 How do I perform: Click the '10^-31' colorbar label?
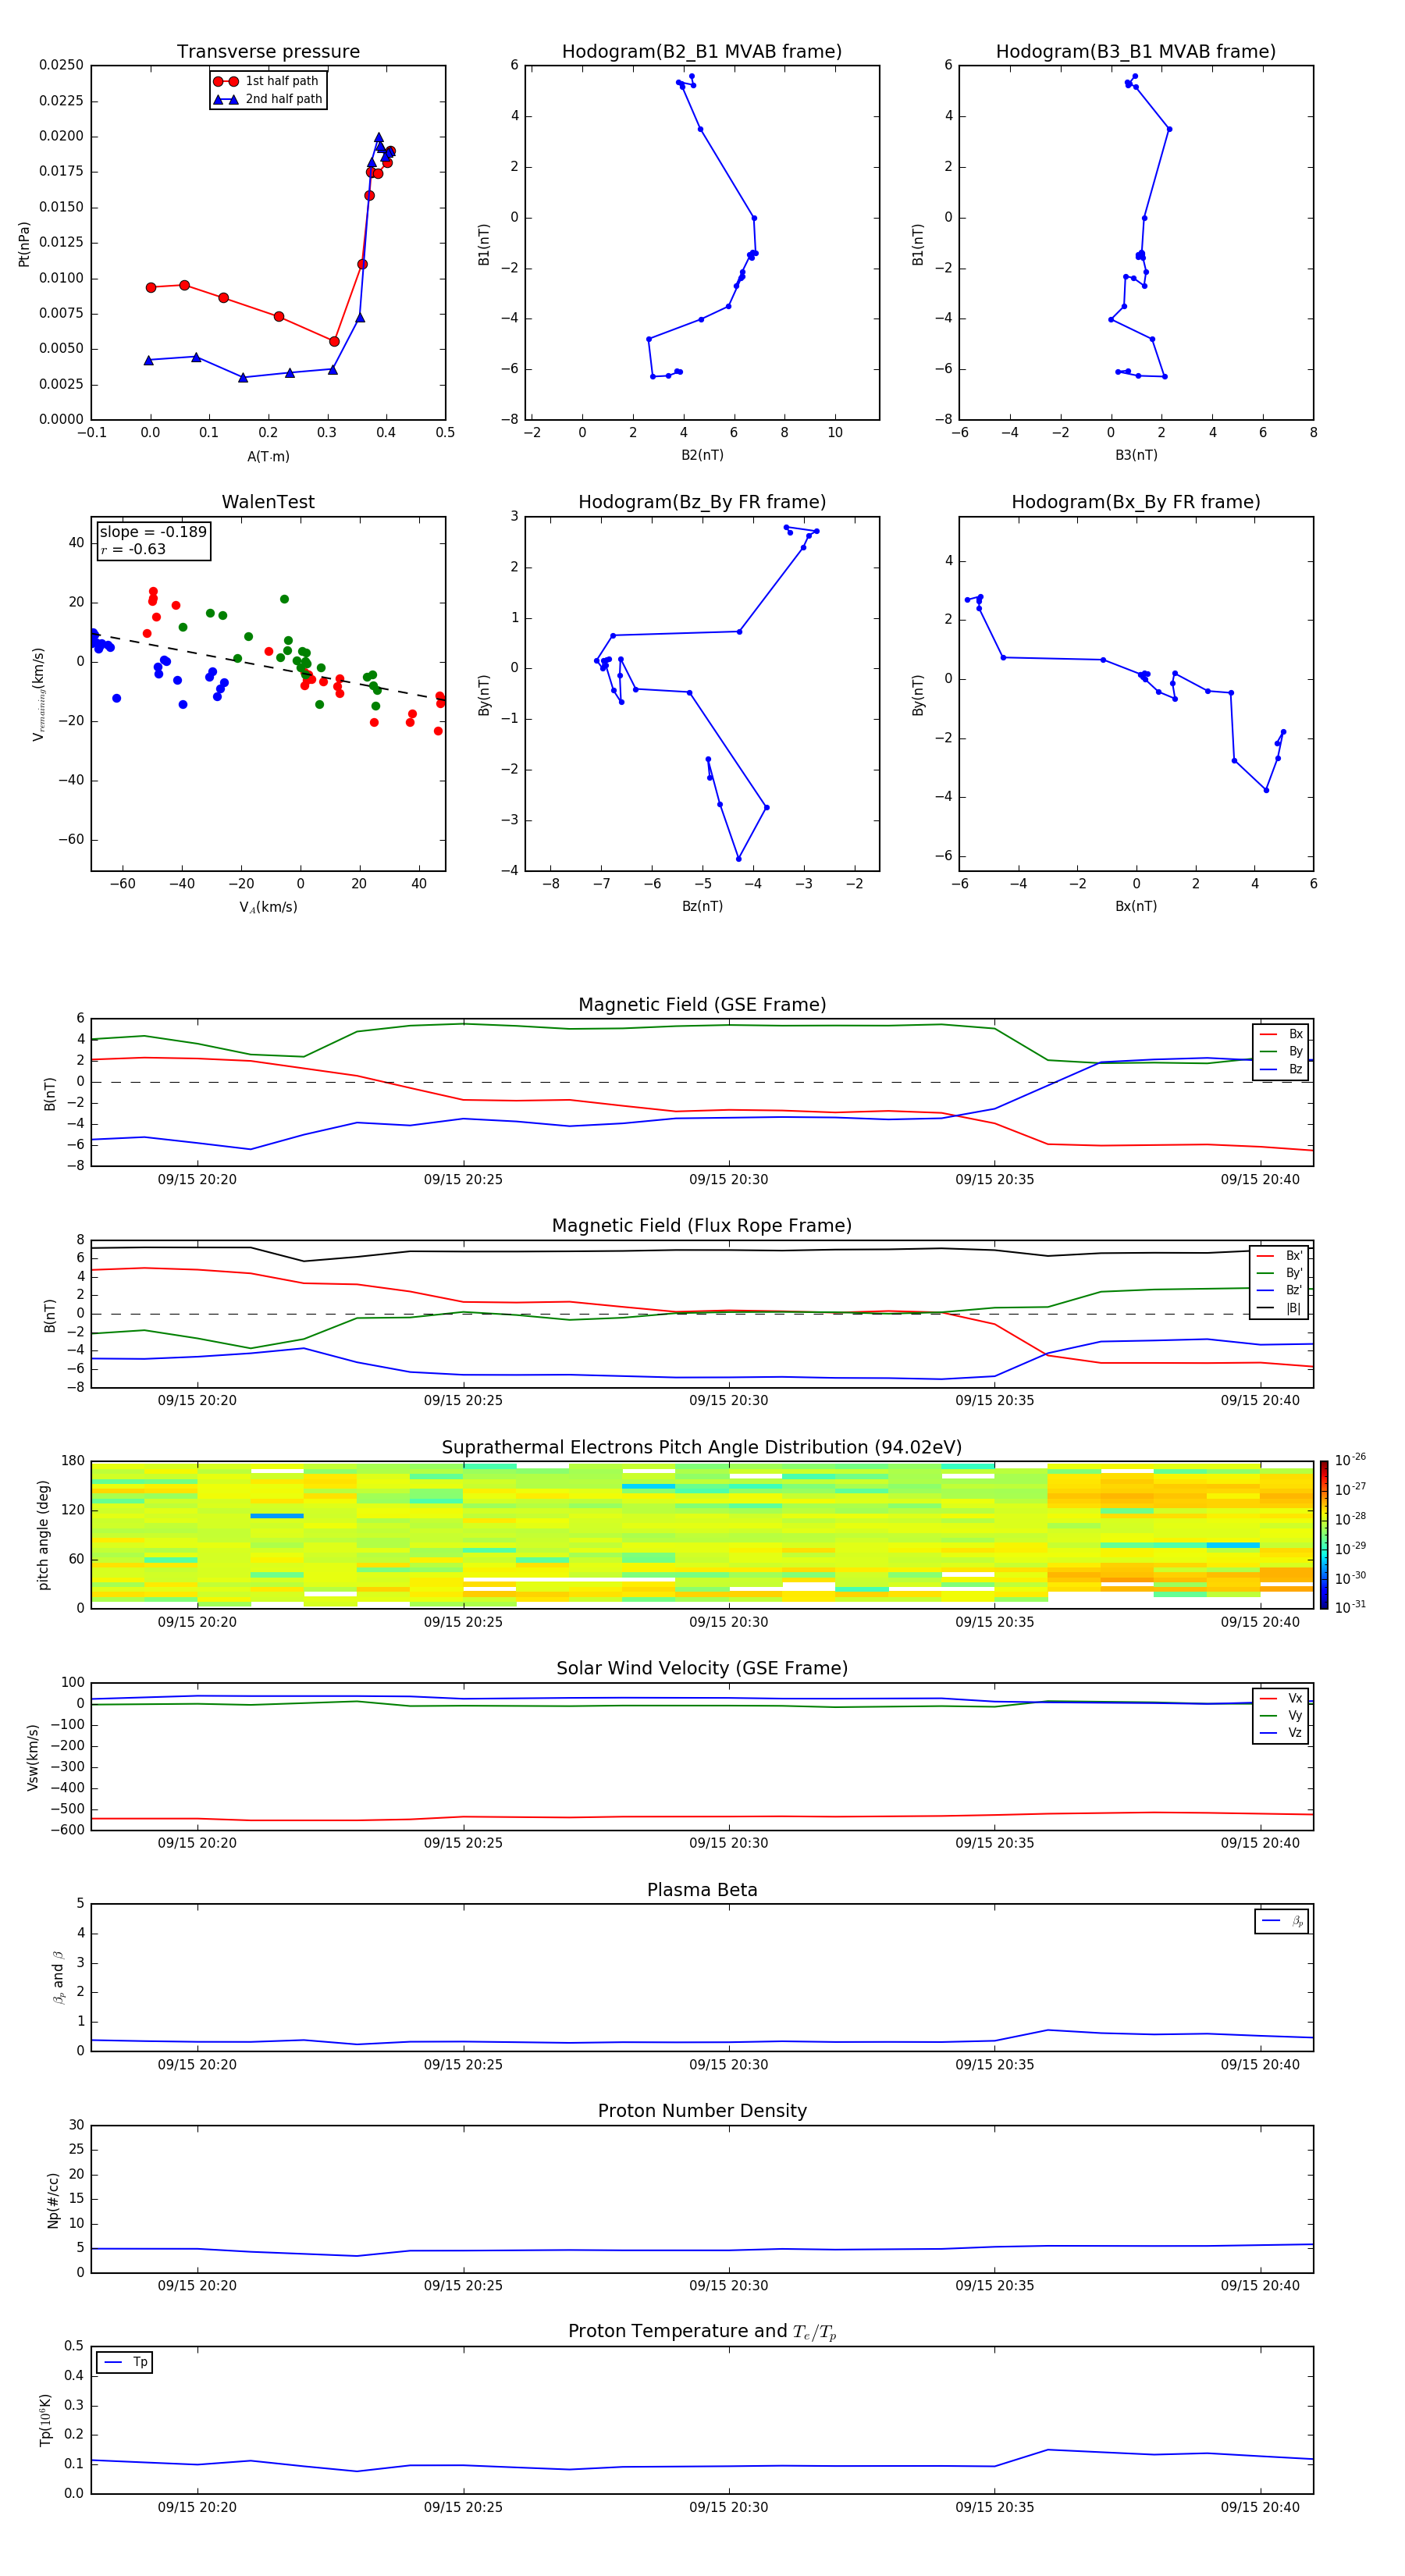[1350, 1607]
